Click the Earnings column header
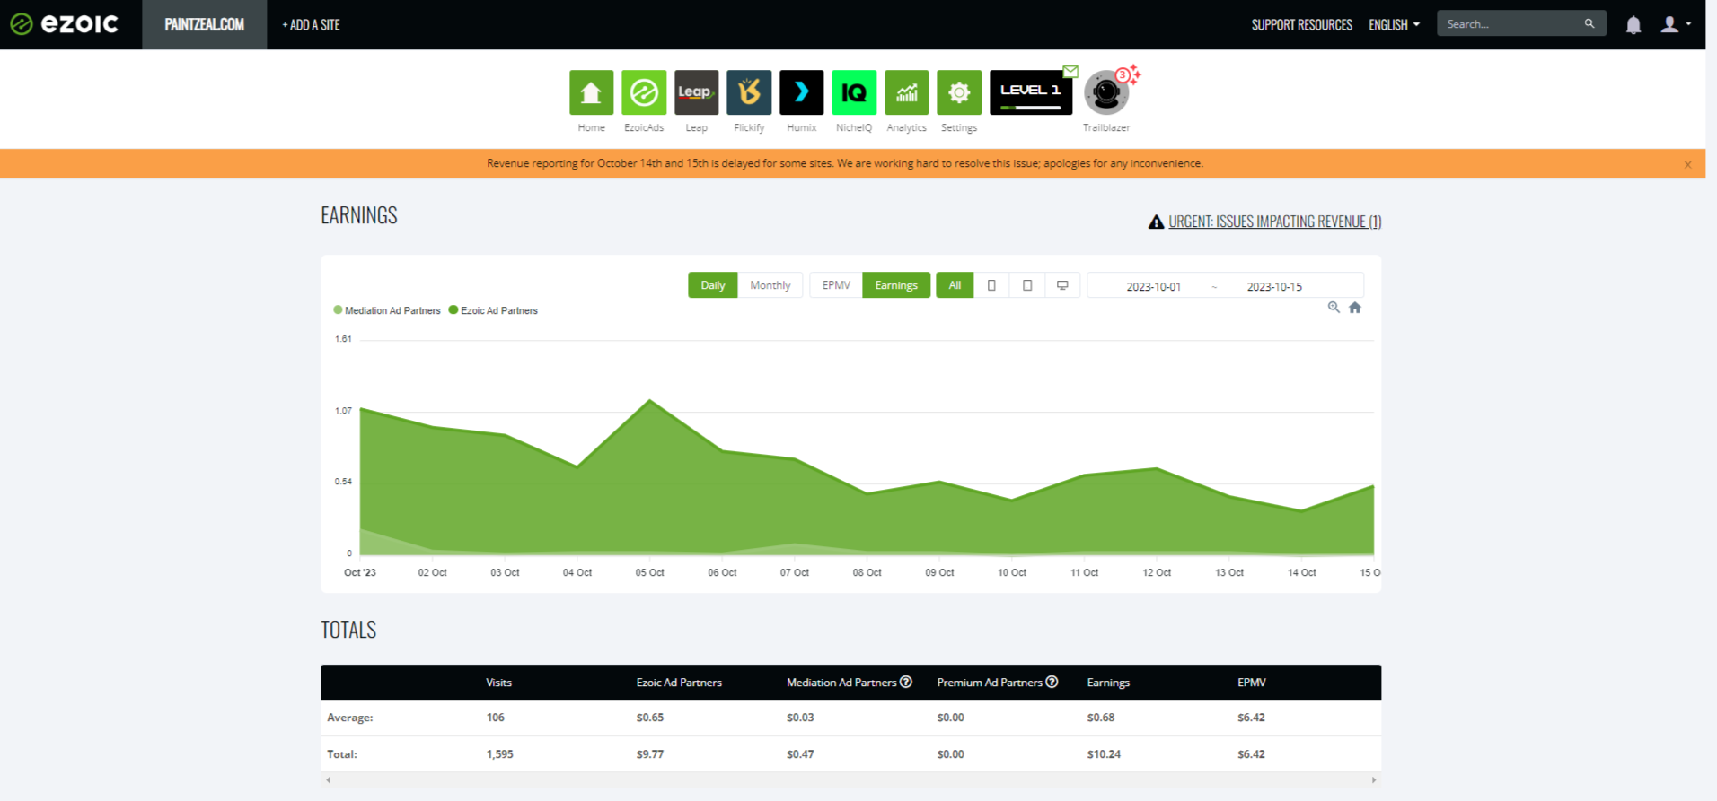 (x=1108, y=683)
